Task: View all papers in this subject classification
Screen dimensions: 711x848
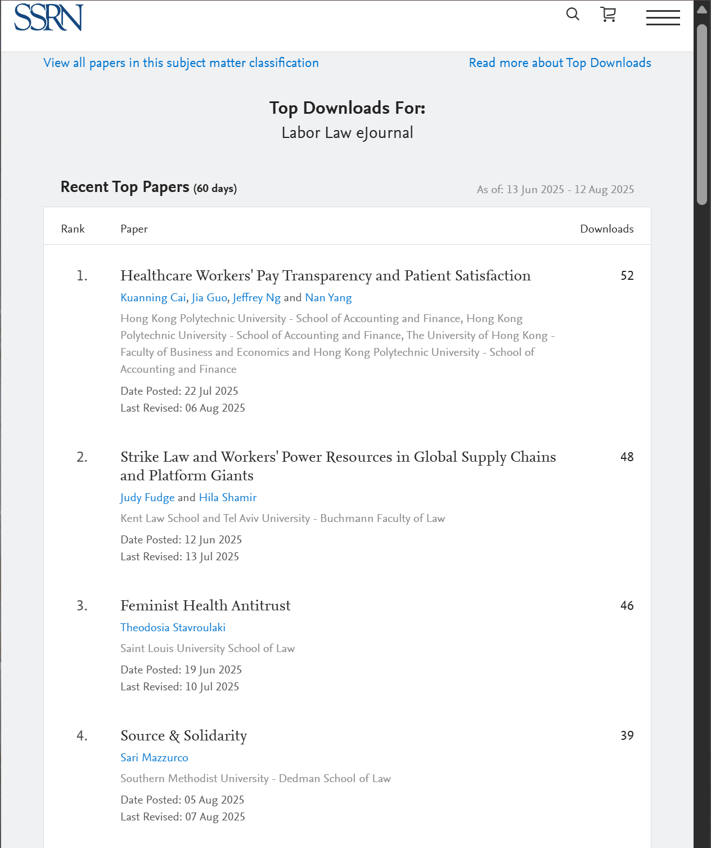Action: [x=181, y=63]
